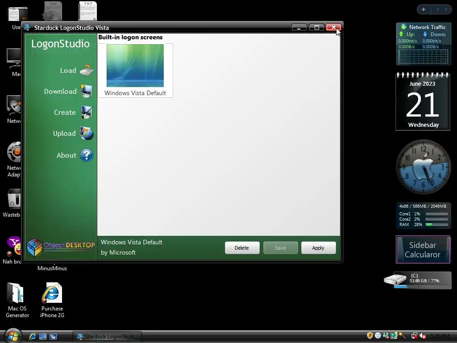Click the Object Desktop logo link
Image resolution: width=457 pixels, height=343 pixels.
(61, 247)
